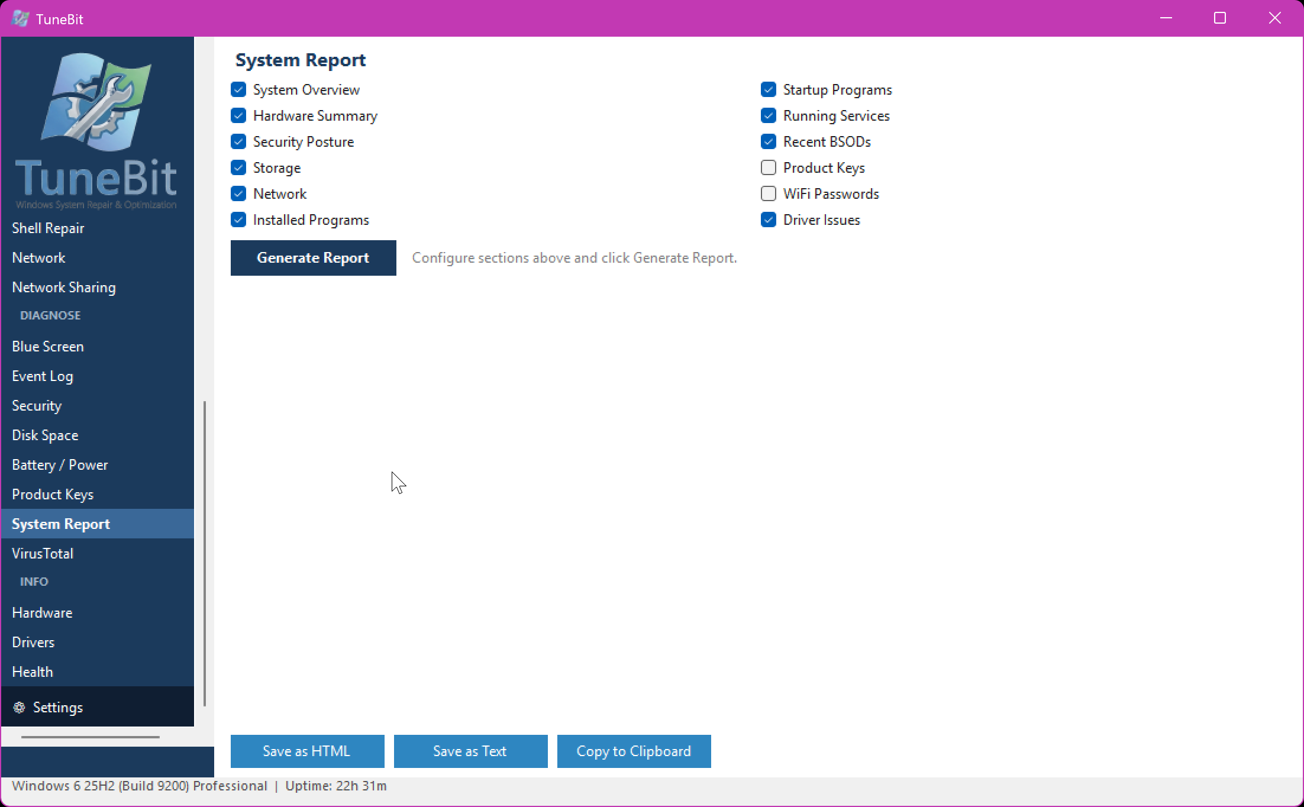Viewport: 1304px width, 807px height.
Task: Disable the Running Services section
Action: pyautogui.click(x=769, y=115)
